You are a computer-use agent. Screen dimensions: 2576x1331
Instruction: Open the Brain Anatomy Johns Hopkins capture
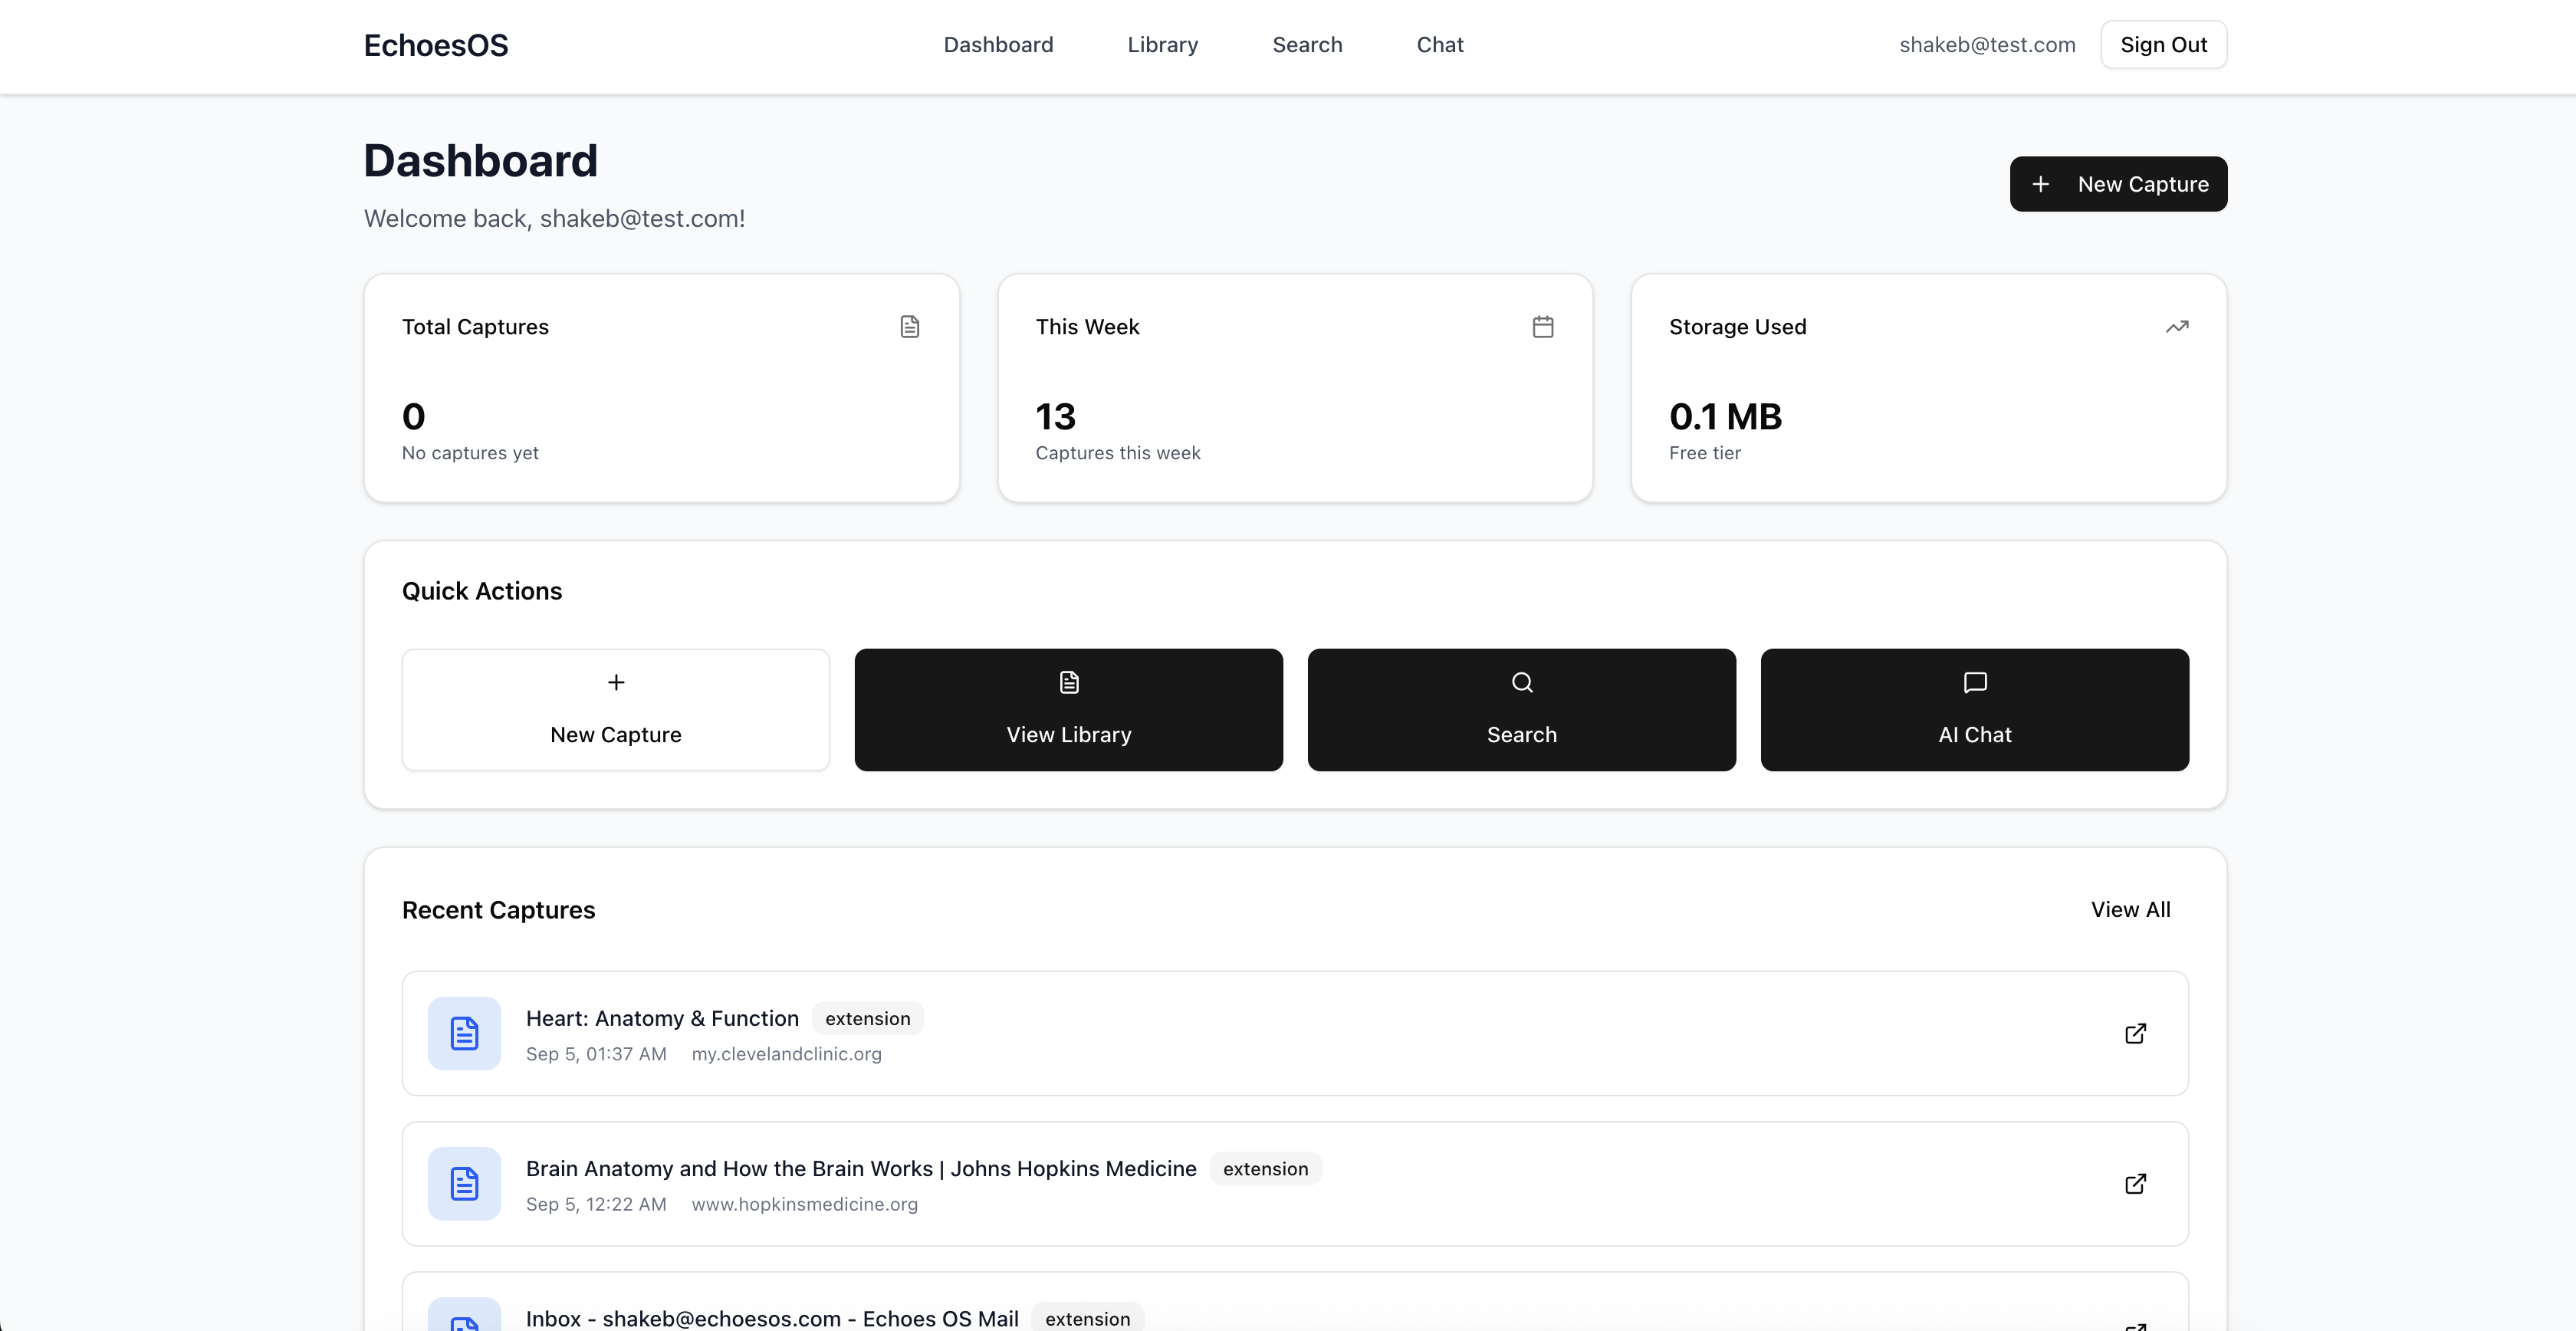(1295, 1184)
